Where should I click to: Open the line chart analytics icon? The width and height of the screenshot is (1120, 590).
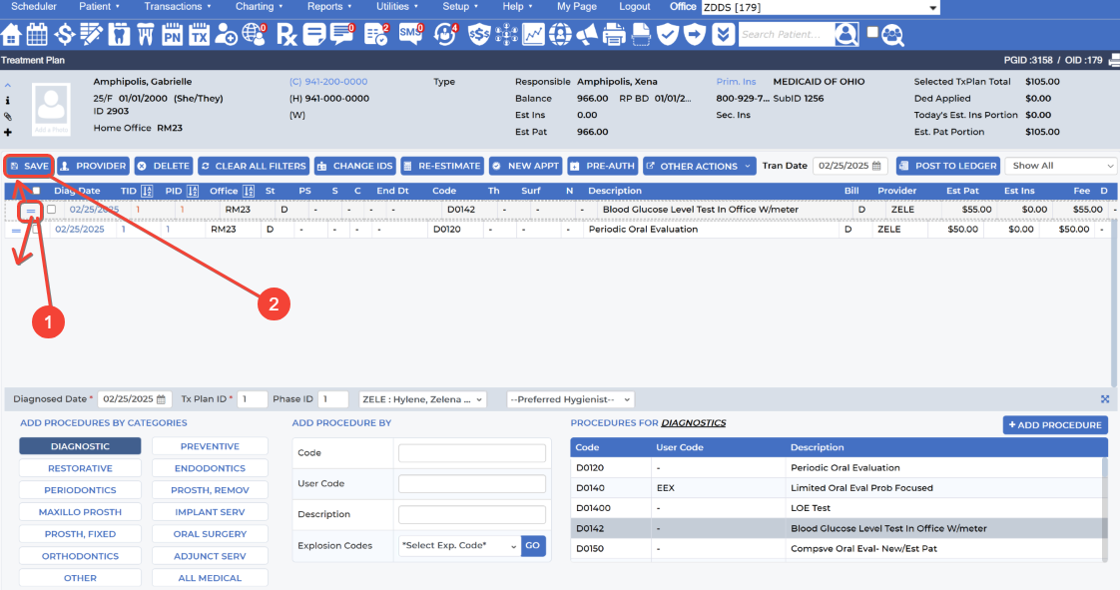(533, 34)
